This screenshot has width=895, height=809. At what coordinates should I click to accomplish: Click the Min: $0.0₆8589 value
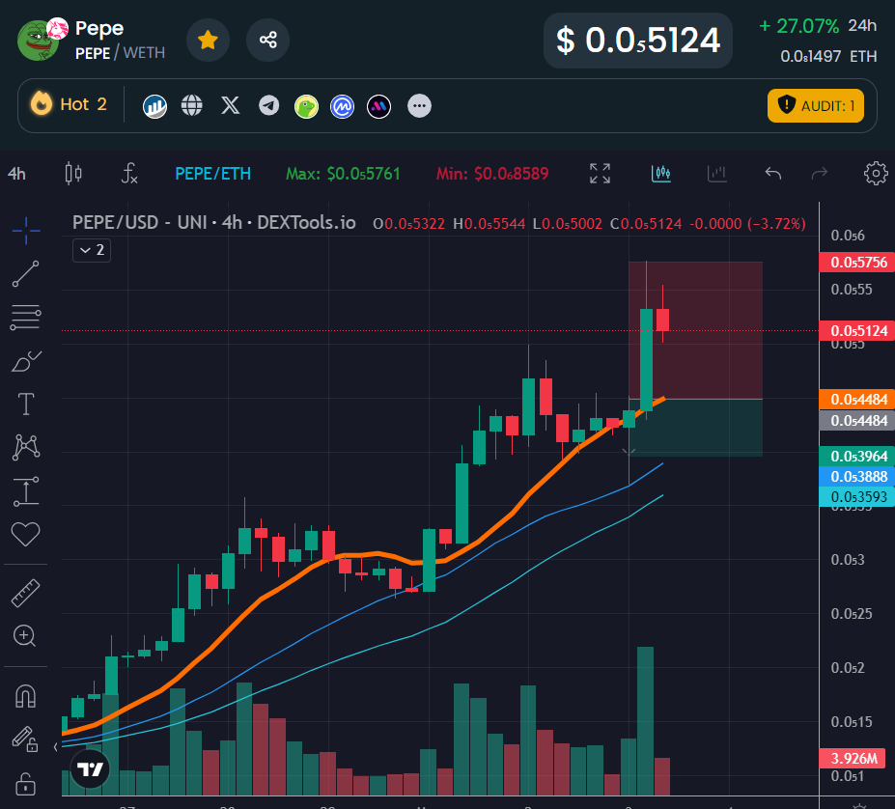(492, 174)
